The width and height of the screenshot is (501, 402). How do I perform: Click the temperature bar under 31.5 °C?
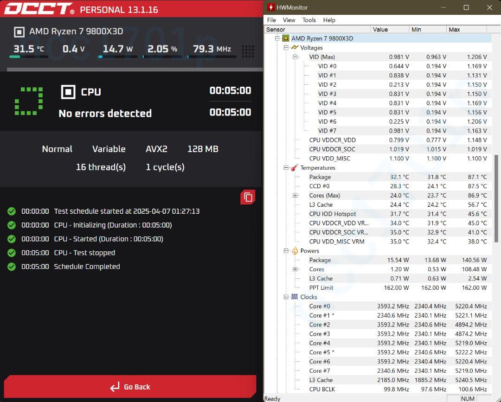tap(29, 57)
